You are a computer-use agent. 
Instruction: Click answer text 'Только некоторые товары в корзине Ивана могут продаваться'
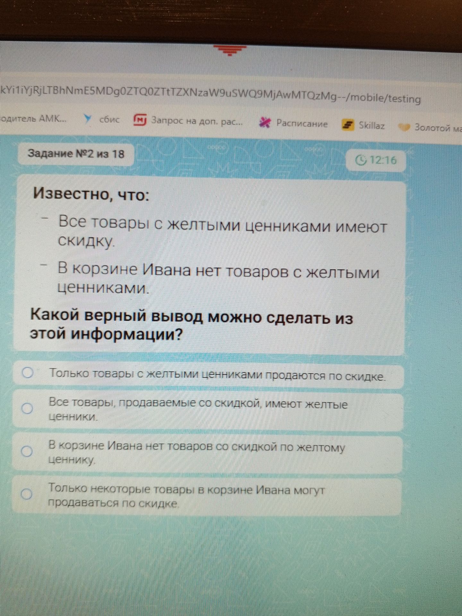pyautogui.click(x=186, y=496)
